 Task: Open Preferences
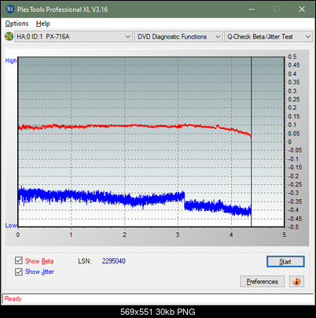(263, 282)
